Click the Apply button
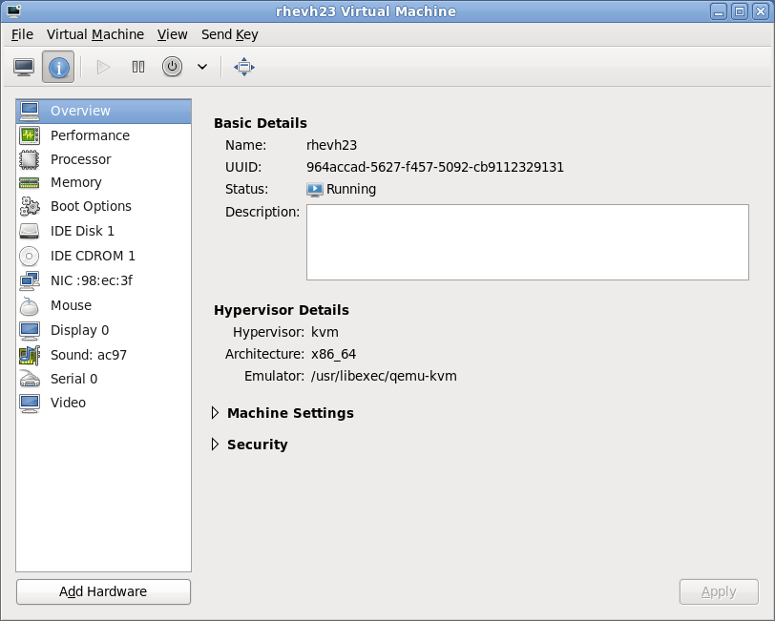 pos(719,591)
